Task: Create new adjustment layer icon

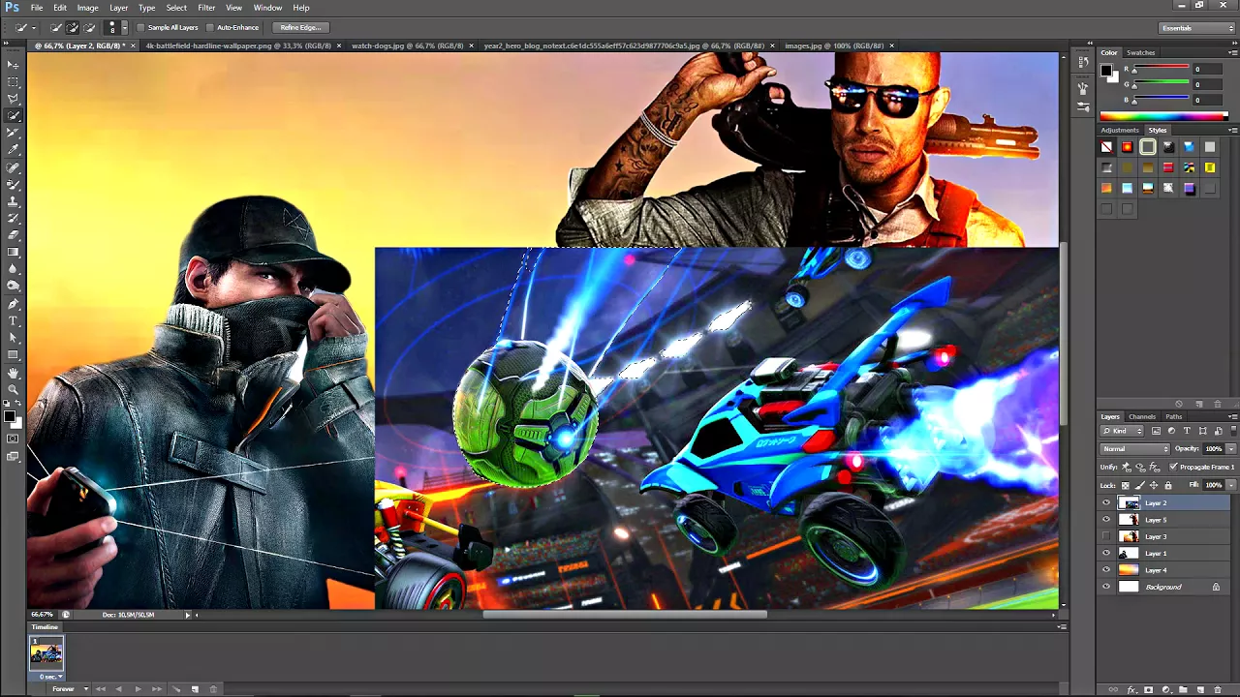Action: click(x=1165, y=690)
